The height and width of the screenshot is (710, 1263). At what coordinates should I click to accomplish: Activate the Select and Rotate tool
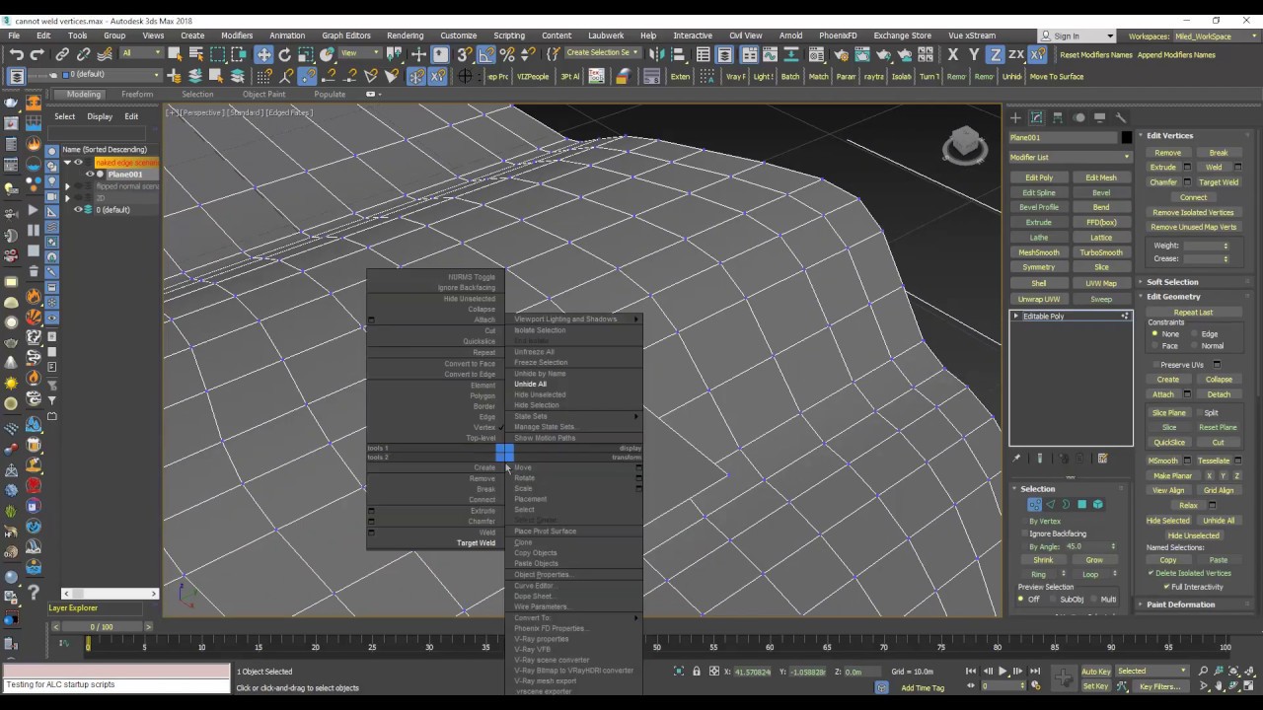click(285, 54)
